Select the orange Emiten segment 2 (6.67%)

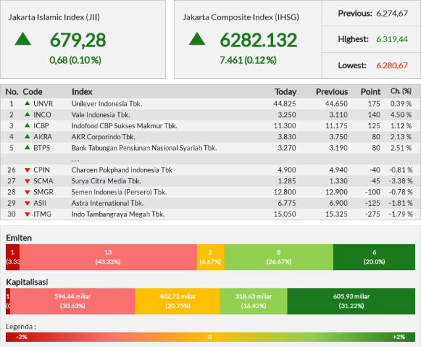tap(210, 257)
